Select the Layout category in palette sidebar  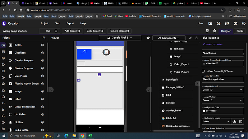tap(3, 52)
